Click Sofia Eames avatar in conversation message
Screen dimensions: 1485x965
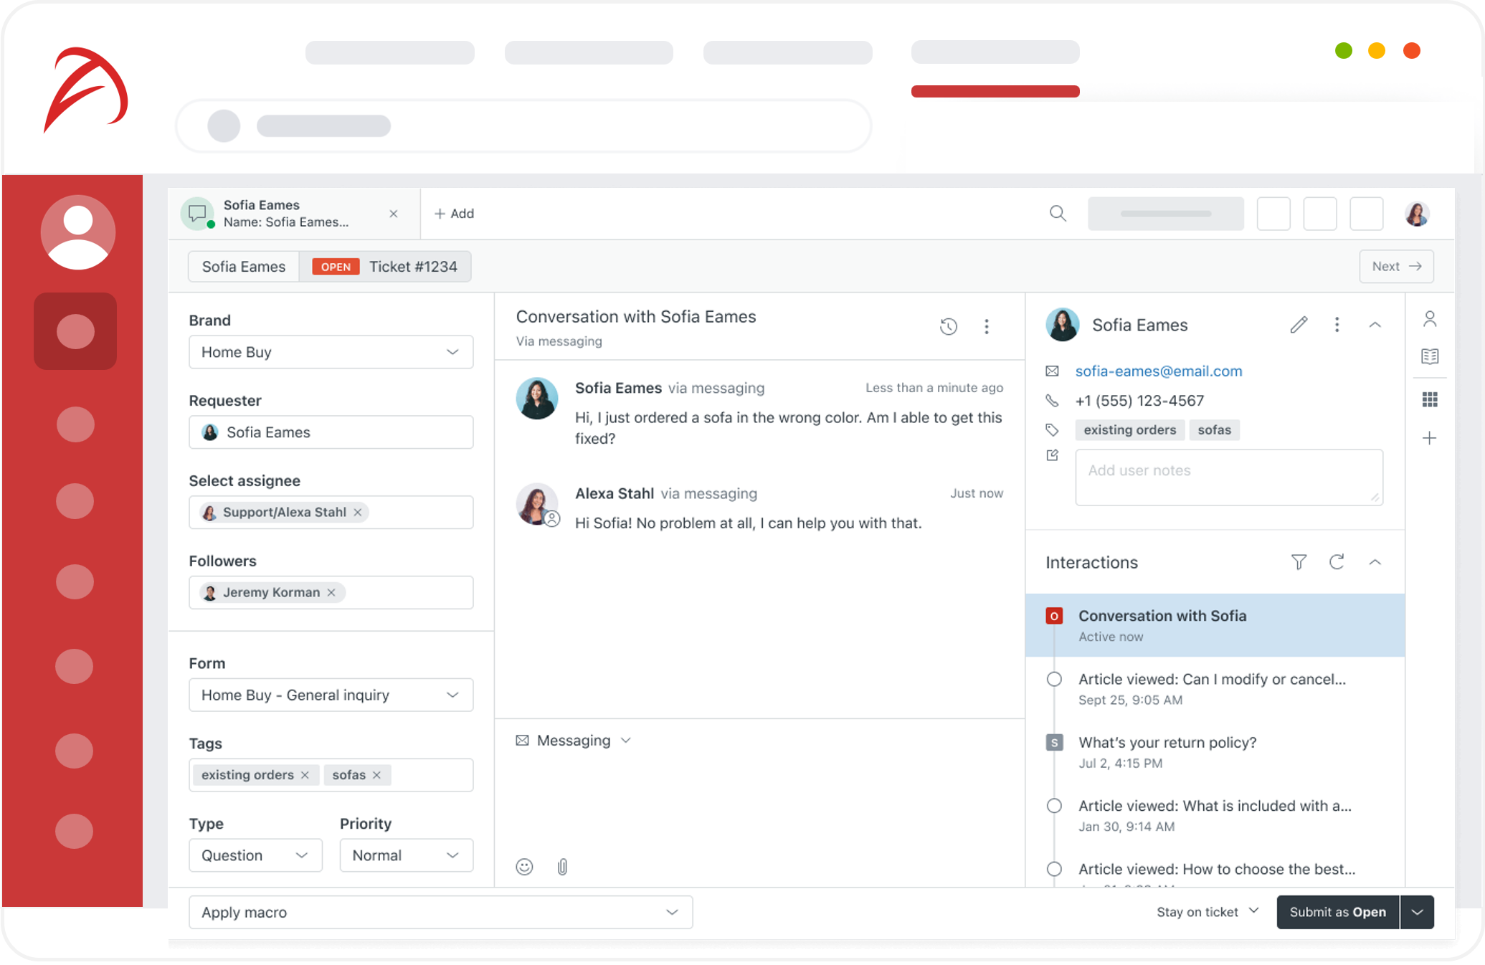pyautogui.click(x=536, y=398)
